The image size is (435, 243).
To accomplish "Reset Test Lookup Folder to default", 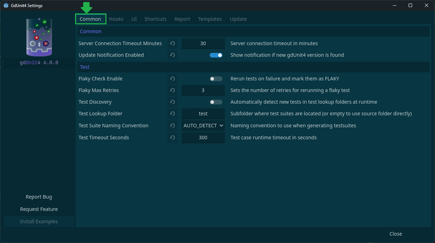I will pyautogui.click(x=172, y=114).
